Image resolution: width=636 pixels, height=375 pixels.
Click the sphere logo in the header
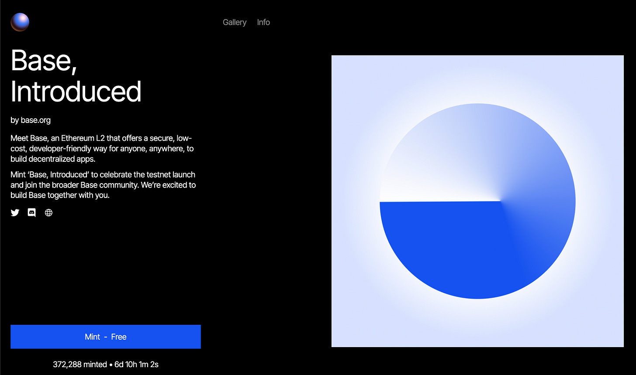pos(20,22)
